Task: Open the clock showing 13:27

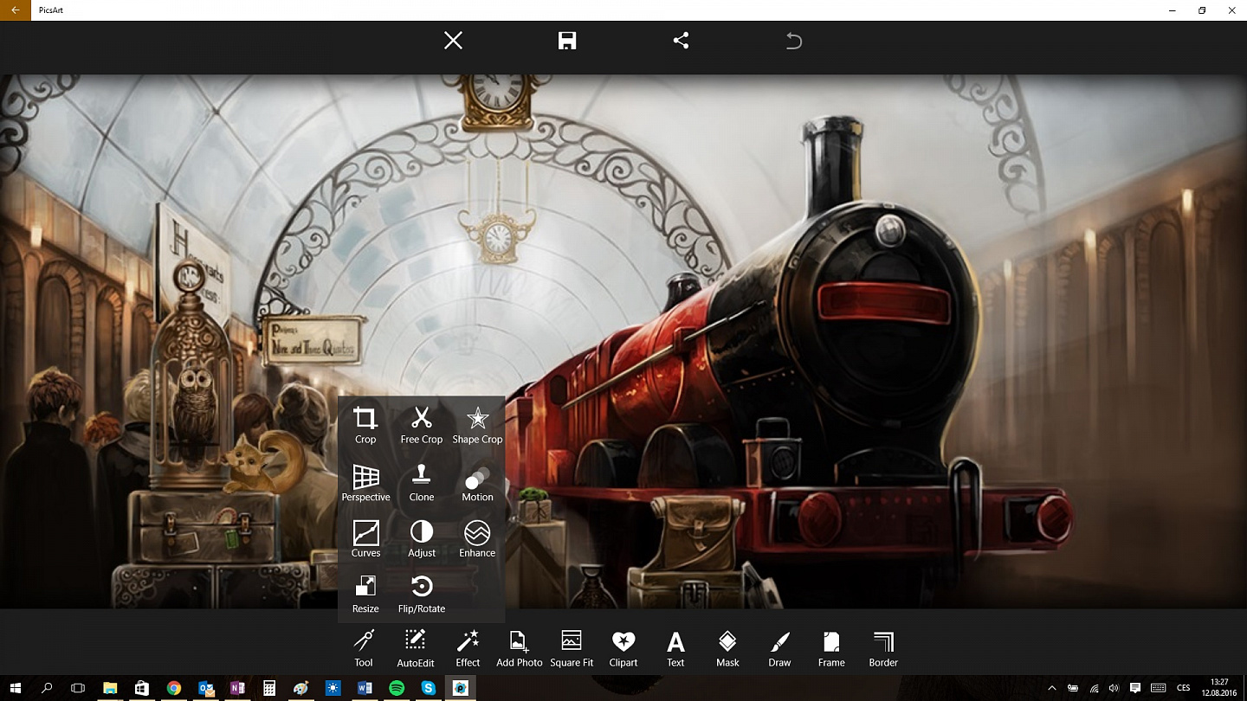Action: (x=1220, y=689)
